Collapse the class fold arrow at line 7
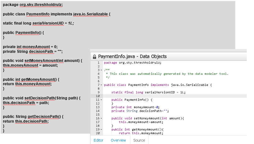This screenshot has width=254, height=144. pos(101,85)
